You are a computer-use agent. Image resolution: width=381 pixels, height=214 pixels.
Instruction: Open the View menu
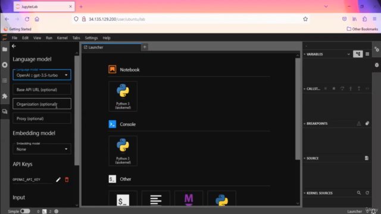pyautogui.click(x=37, y=38)
